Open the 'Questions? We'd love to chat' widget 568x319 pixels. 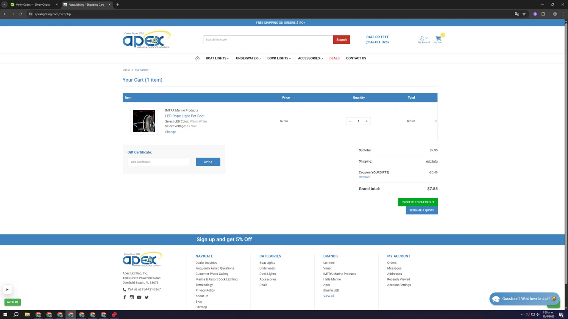pyautogui.click(x=524, y=299)
